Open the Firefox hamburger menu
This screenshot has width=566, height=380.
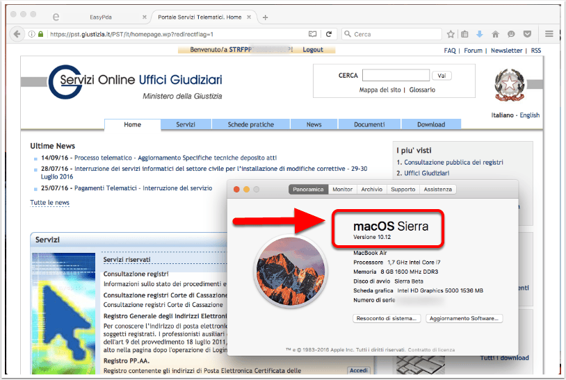[549, 34]
